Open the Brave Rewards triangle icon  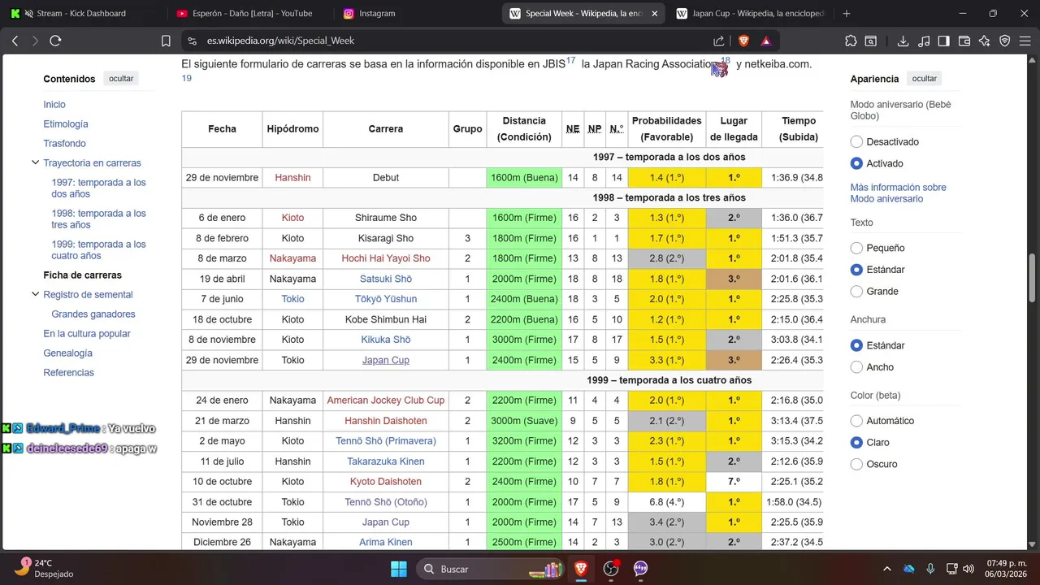[765, 41]
